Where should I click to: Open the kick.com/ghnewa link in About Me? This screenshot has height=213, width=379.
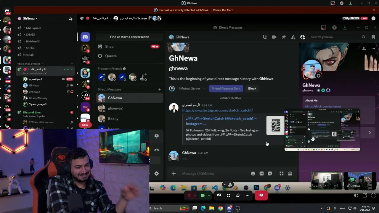click(323, 106)
